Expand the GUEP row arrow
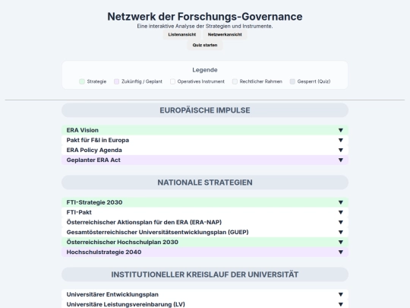Image resolution: width=410 pixels, height=308 pixels. click(x=340, y=232)
